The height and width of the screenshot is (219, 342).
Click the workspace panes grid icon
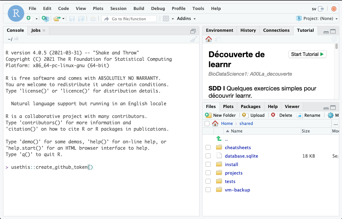pyautogui.click(x=166, y=19)
